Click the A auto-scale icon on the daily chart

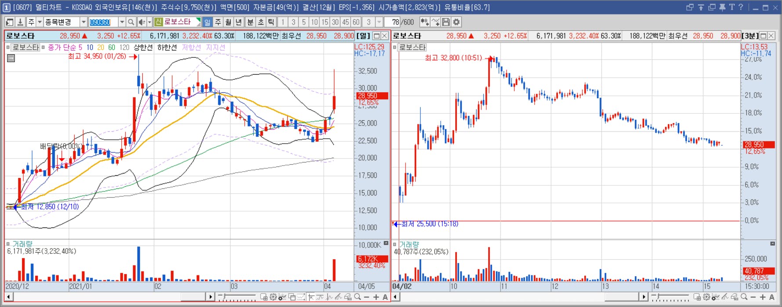click(385, 297)
